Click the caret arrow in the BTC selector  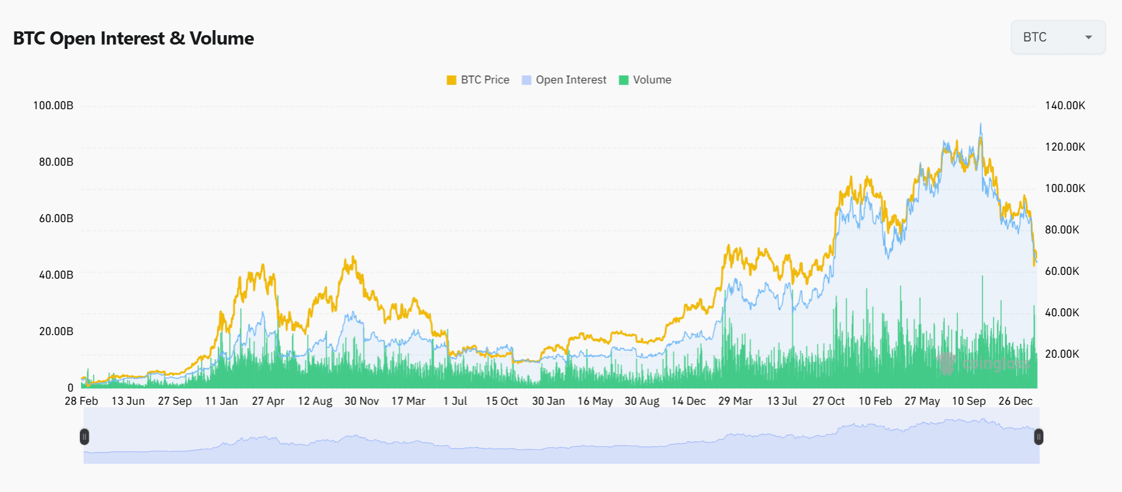point(1089,37)
